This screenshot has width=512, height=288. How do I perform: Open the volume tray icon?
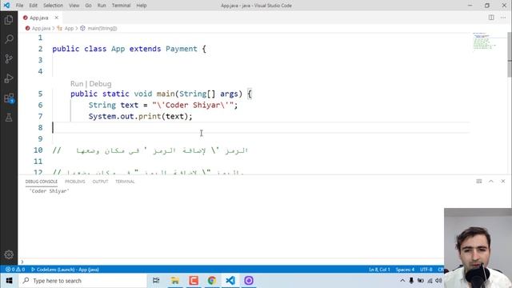[x=438, y=281]
